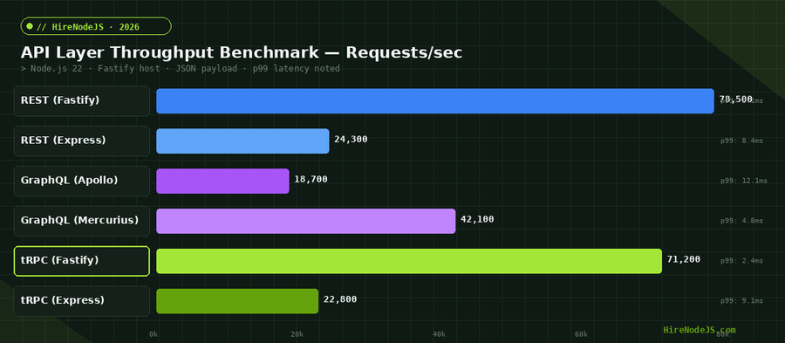785x343 pixels.
Task: Click the "71,200" value label
Action: [683, 259]
